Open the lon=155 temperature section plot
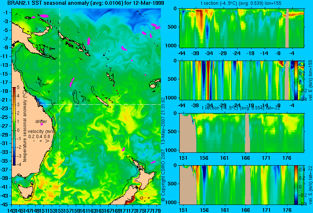313x213 pixels. tap(242, 28)
